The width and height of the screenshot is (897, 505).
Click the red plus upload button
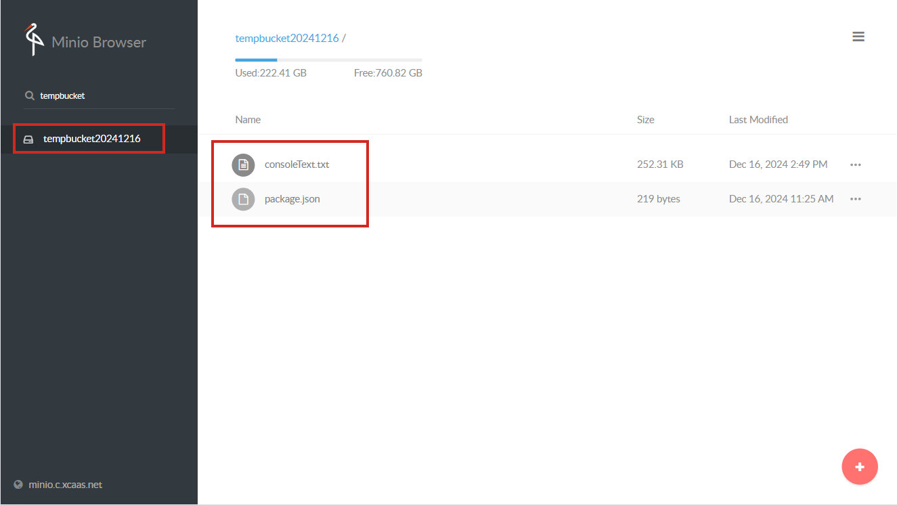860,467
